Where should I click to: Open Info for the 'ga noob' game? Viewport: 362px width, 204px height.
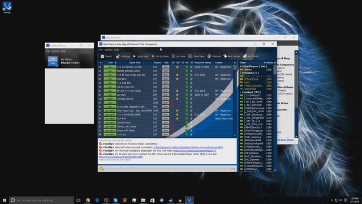pos(166,95)
